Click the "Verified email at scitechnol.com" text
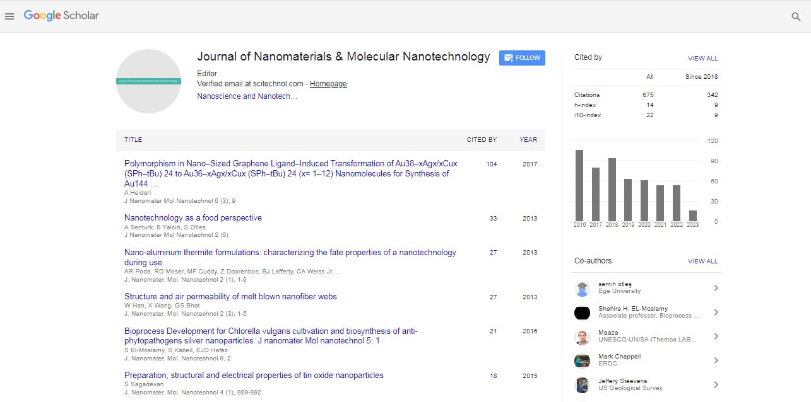 coord(251,84)
